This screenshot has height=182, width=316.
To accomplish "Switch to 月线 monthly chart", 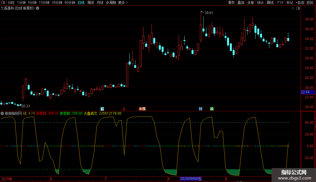I will [x=100, y=3].
